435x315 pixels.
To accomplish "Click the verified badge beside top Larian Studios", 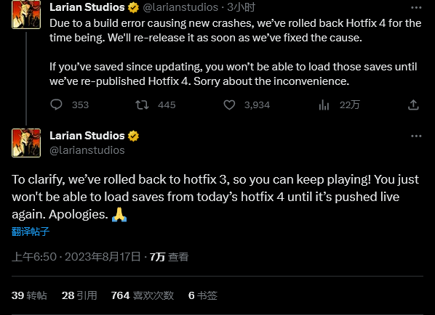I will click(x=133, y=7).
